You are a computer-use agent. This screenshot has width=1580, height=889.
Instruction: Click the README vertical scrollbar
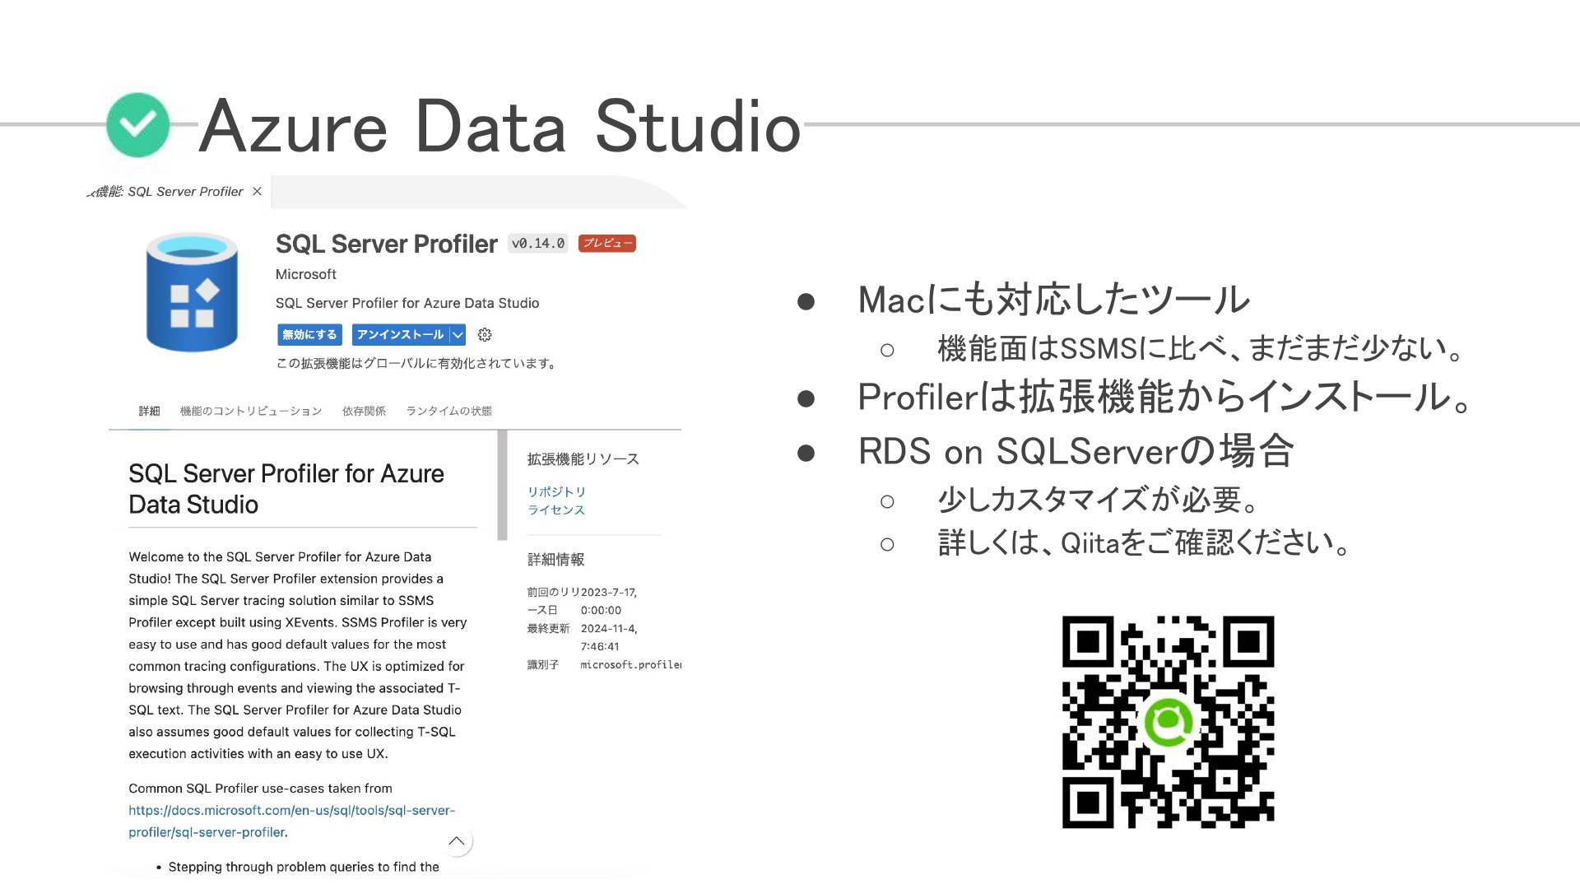coord(502,485)
